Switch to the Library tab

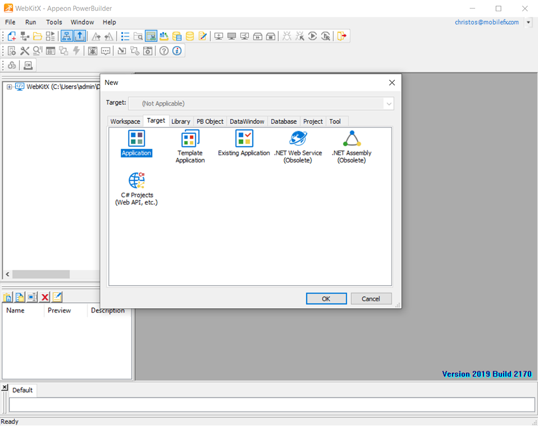click(x=181, y=122)
